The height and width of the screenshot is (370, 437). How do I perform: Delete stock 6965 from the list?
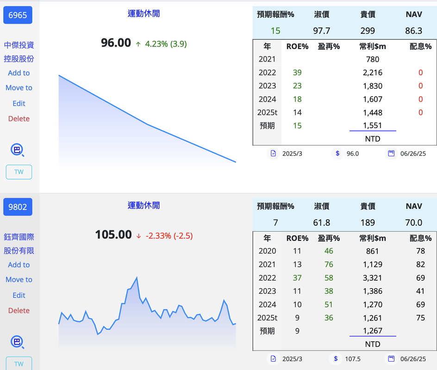click(x=19, y=118)
